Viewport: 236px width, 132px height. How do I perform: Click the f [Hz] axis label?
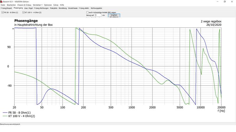point(221,111)
